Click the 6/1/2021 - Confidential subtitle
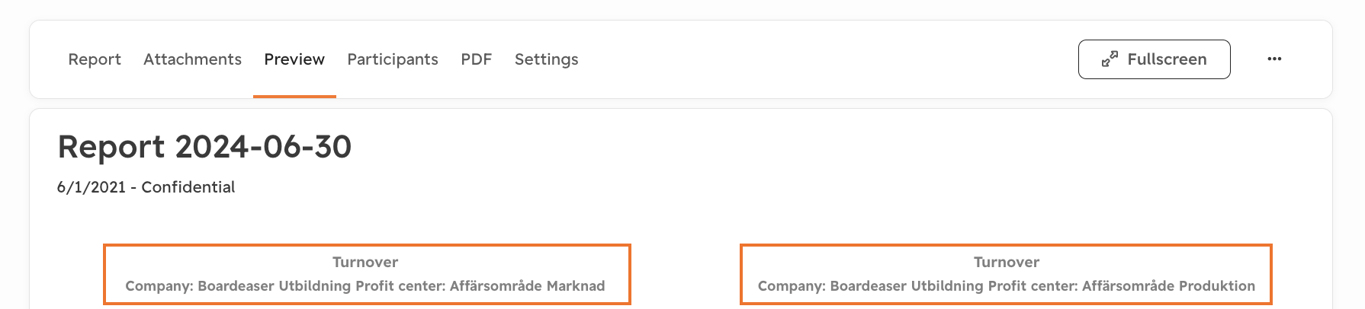This screenshot has width=1365, height=309. [x=146, y=187]
